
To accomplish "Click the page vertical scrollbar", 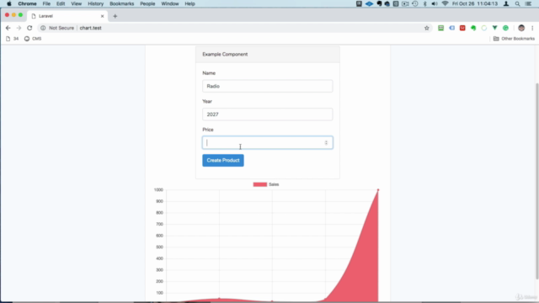I will click(536, 181).
